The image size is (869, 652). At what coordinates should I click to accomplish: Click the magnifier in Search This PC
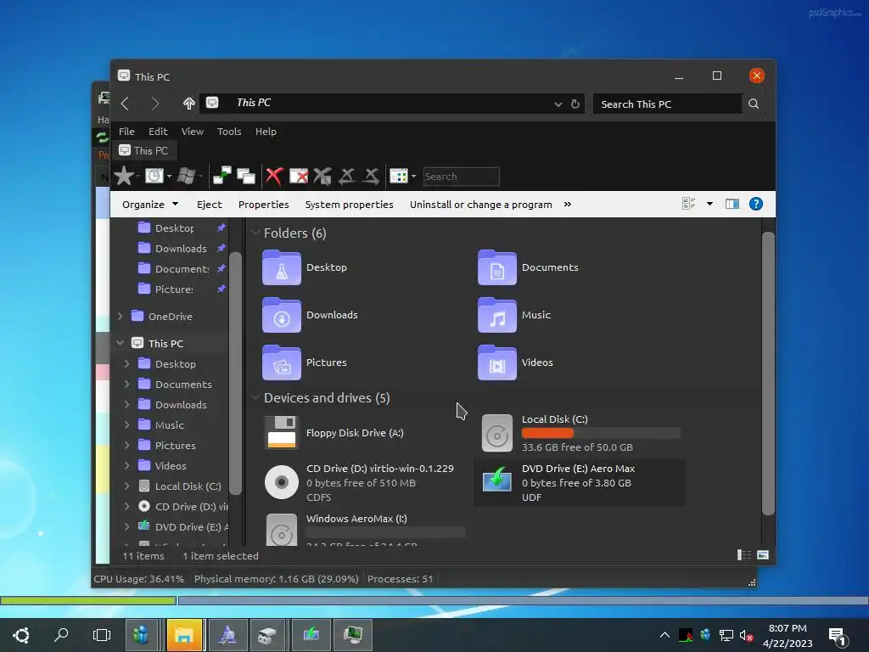click(x=754, y=104)
